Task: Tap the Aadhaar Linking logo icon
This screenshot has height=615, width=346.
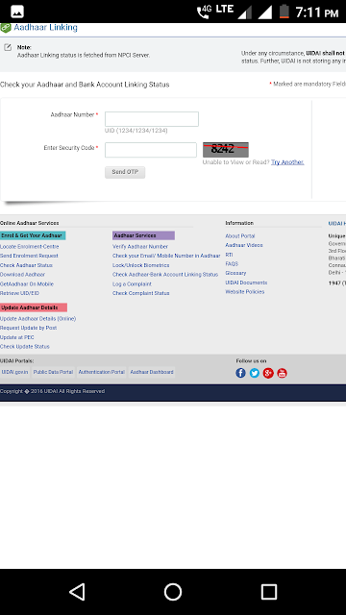Action: pos(6,28)
